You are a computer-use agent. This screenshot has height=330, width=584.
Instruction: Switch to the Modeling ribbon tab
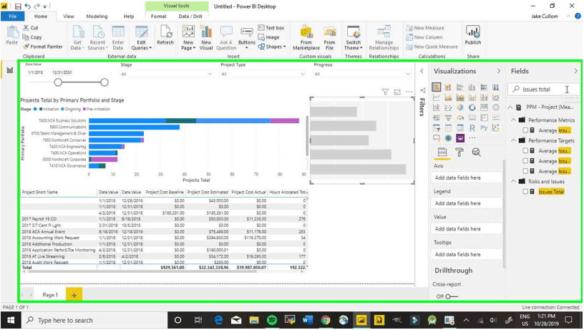(x=97, y=16)
